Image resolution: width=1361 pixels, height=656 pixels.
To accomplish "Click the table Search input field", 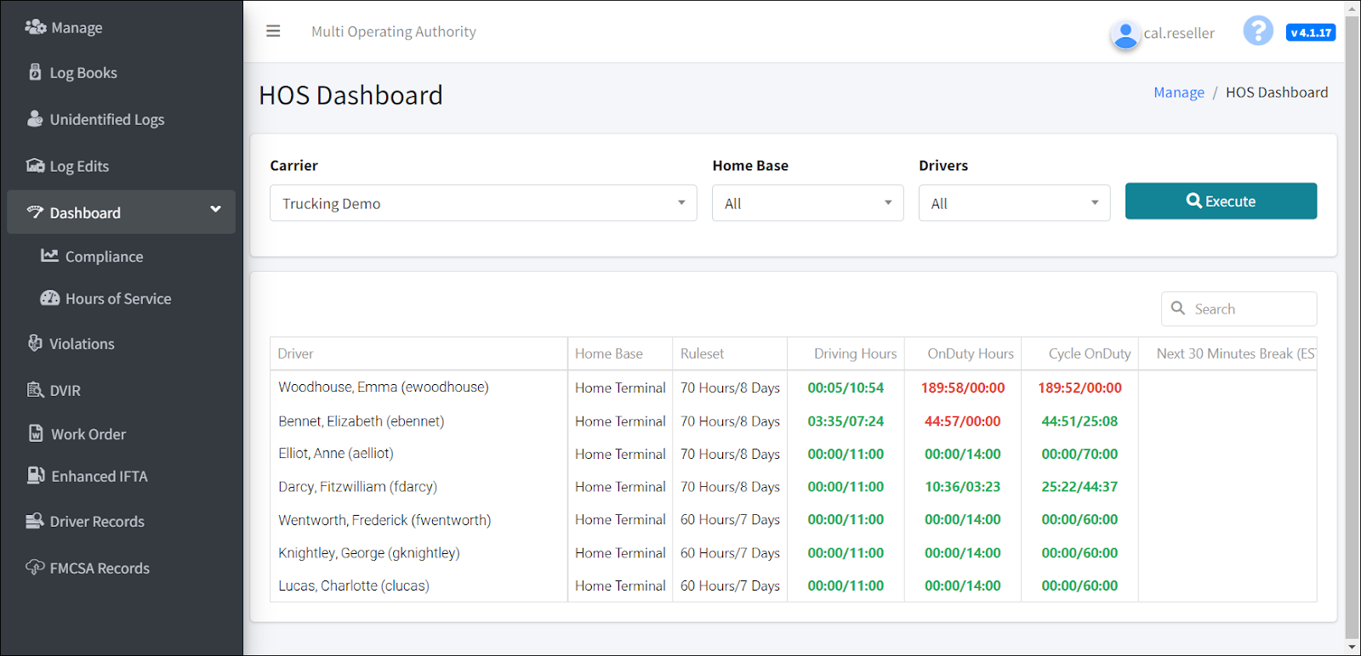I will pyautogui.click(x=1239, y=308).
